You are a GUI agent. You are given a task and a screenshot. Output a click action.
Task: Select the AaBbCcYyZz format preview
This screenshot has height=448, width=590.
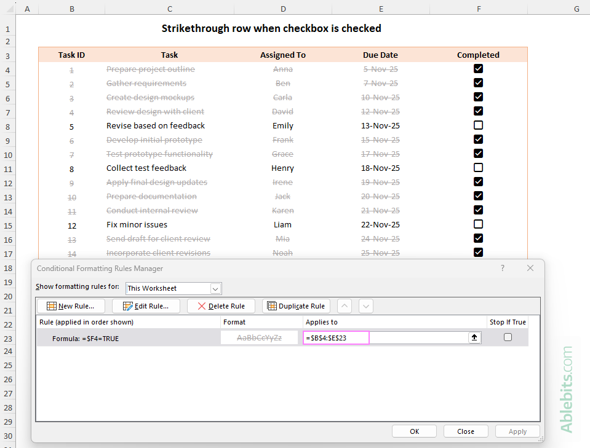point(259,337)
